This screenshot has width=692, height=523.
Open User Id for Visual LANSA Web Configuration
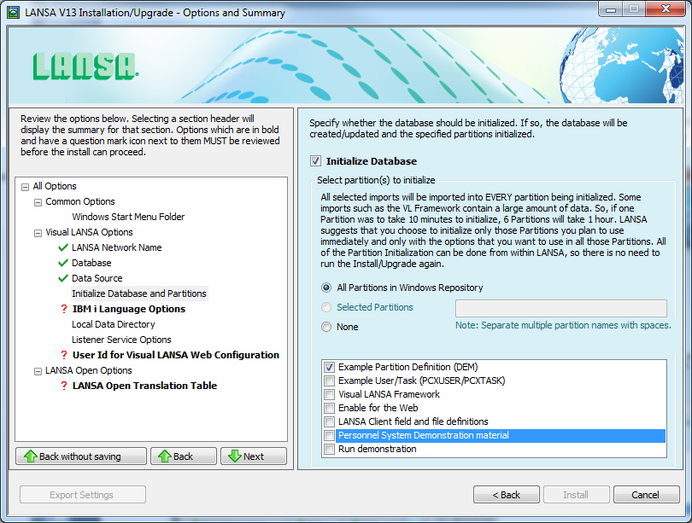(176, 355)
